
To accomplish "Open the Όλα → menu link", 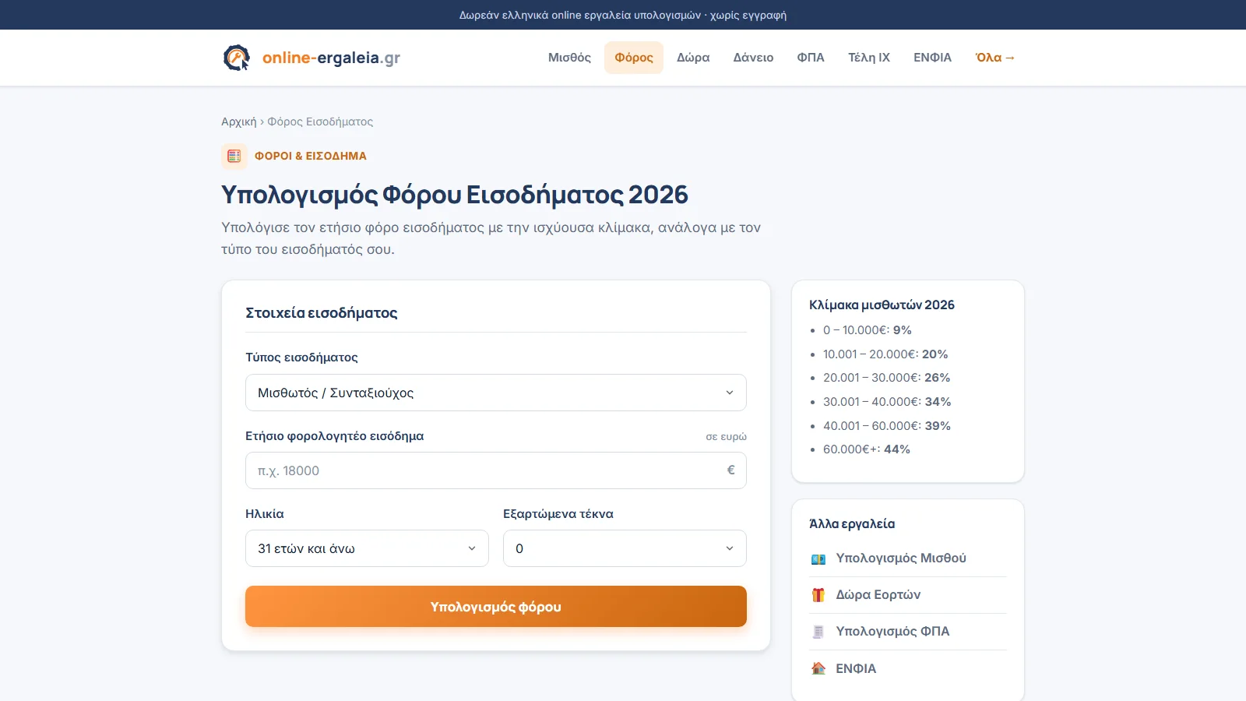I will click(x=995, y=58).
